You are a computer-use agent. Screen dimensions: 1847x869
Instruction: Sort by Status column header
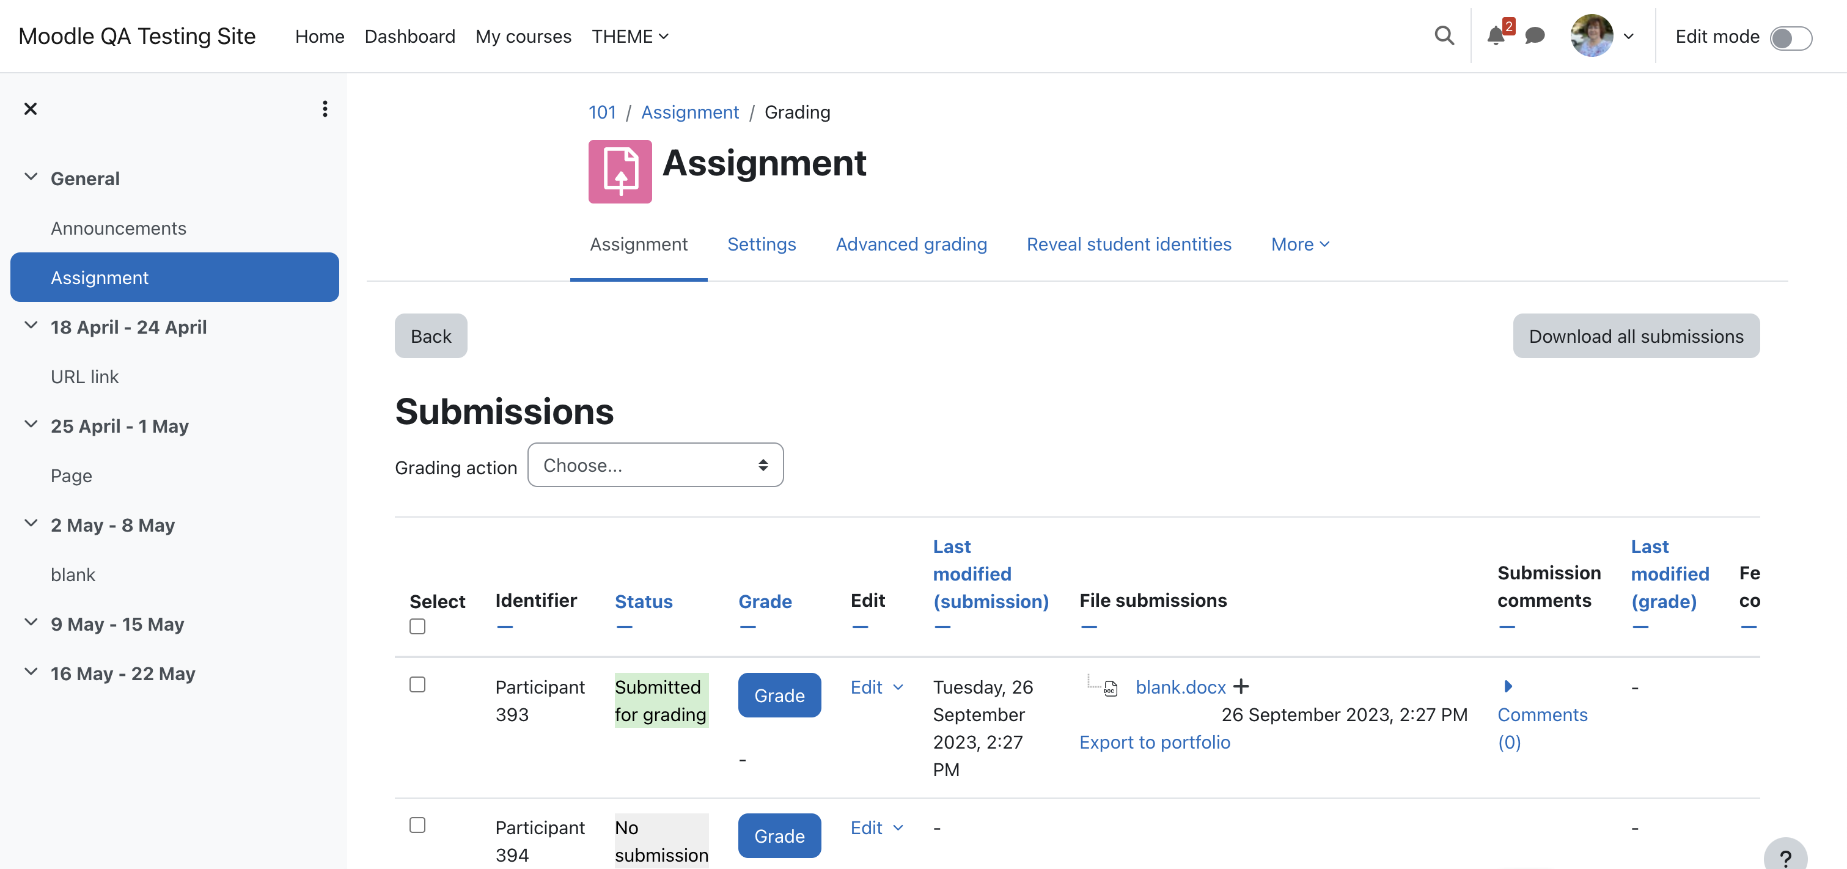[x=643, y=601]
